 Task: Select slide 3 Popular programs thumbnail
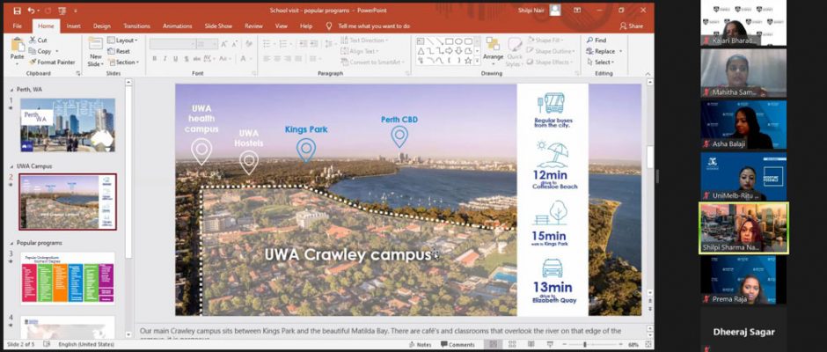pyautogui.click(x=68, y=278)
